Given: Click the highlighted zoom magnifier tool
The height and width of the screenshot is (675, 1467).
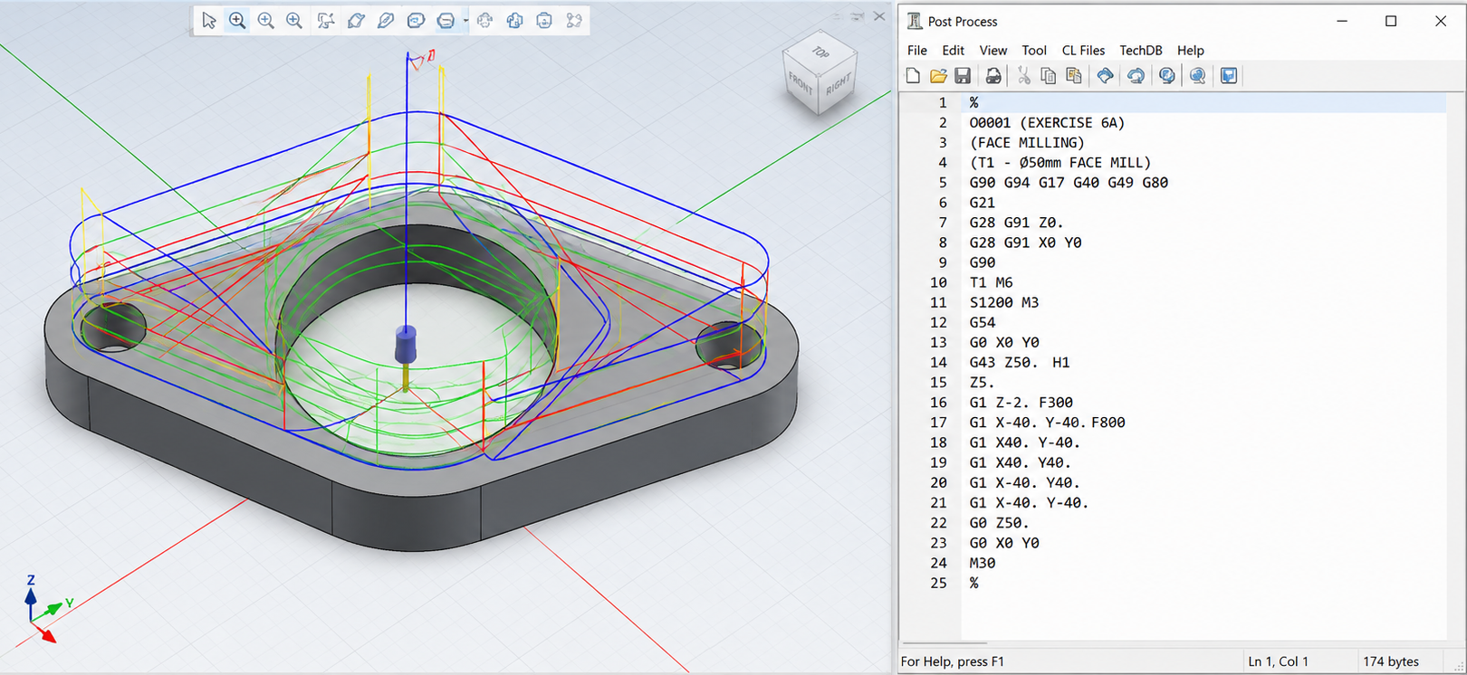Looking at the screenshot, I should pyautogui.click(x=237, y=20).
